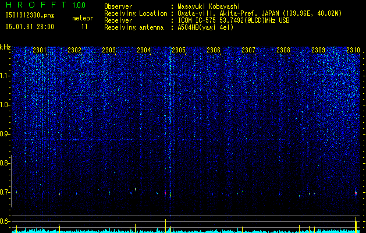The width and height of the screenshot is (366, 233).
Task: Click the 2303 time marker
Action: pos(109,50)
